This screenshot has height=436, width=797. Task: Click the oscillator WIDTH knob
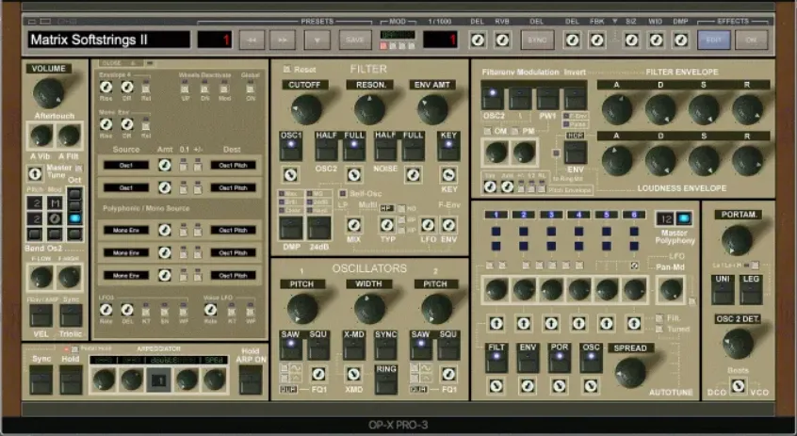coord(369,309)
